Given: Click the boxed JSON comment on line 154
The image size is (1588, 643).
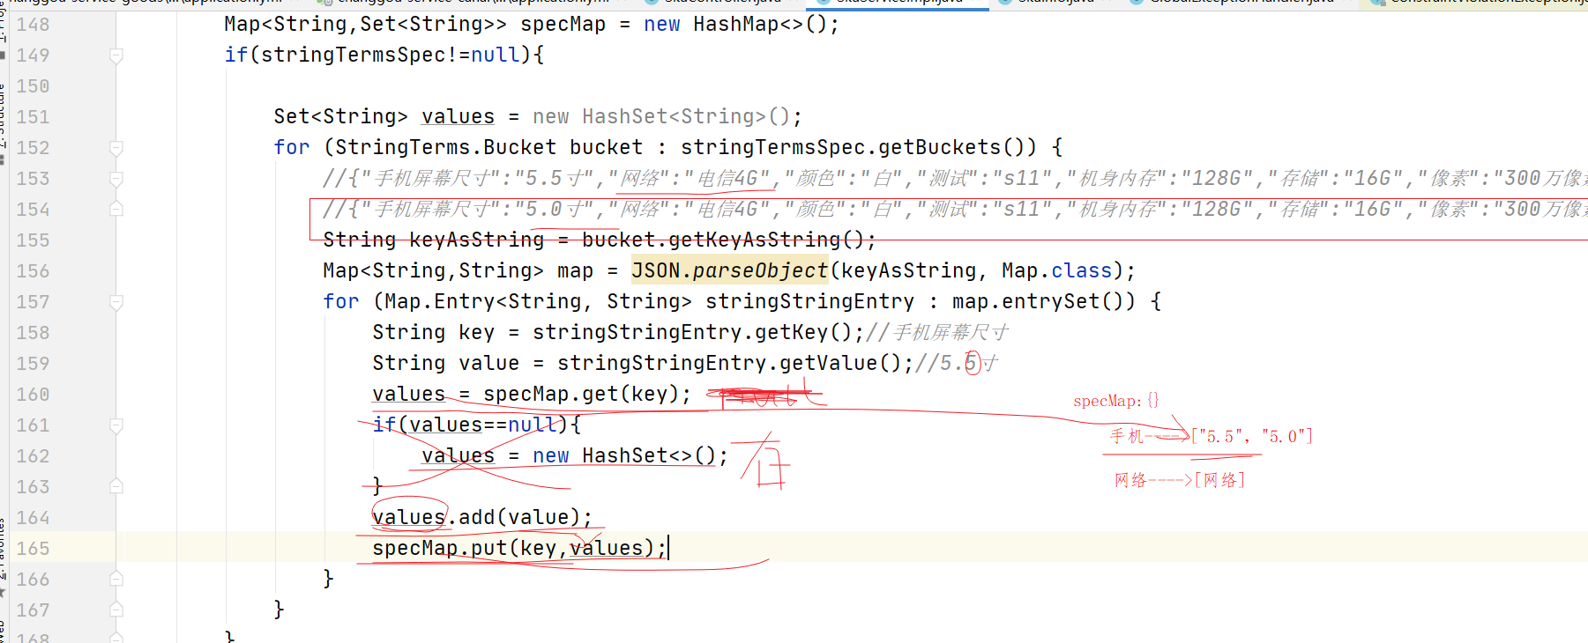Looking at the screenshot, I should (955, 210).
